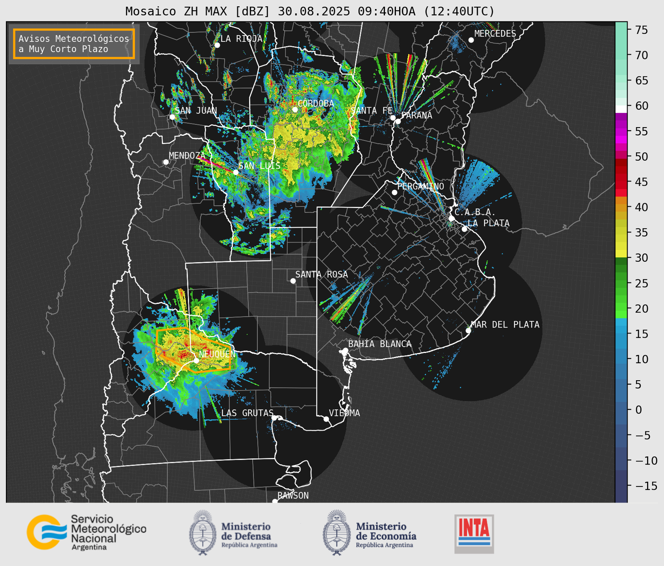Select the Mar del Plata marker dot

pos(468,331)
